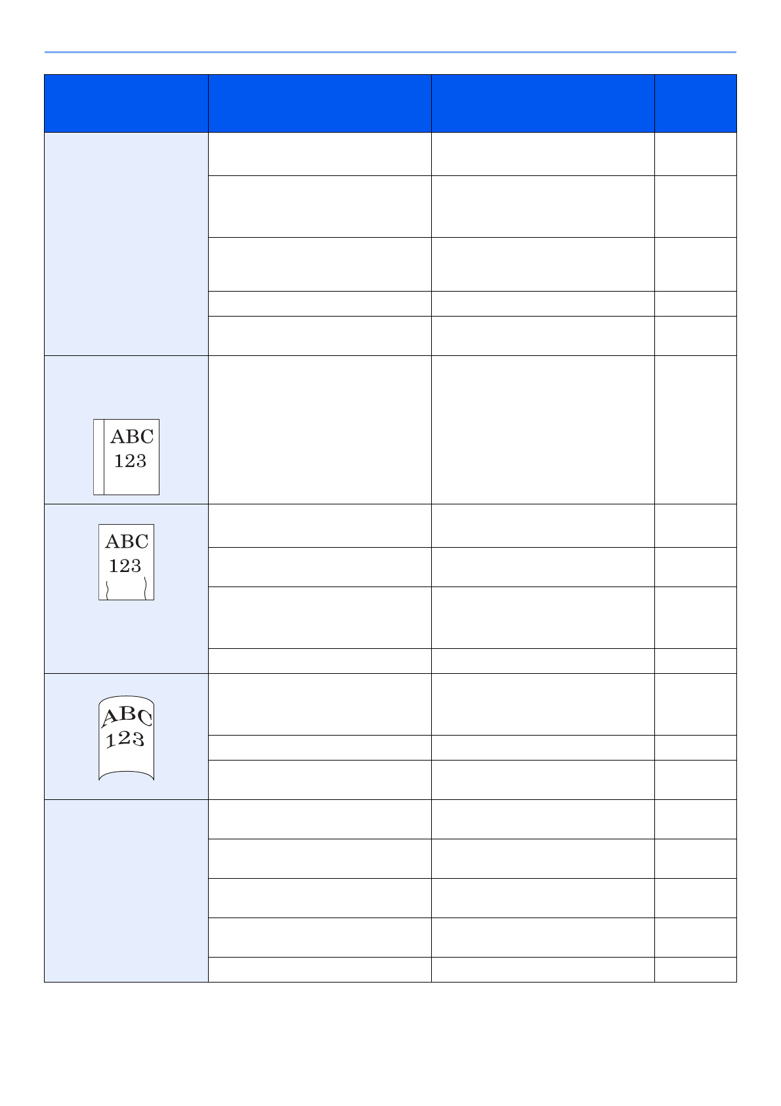Select the narrow rightmost blue header cell

click(695, 103)
